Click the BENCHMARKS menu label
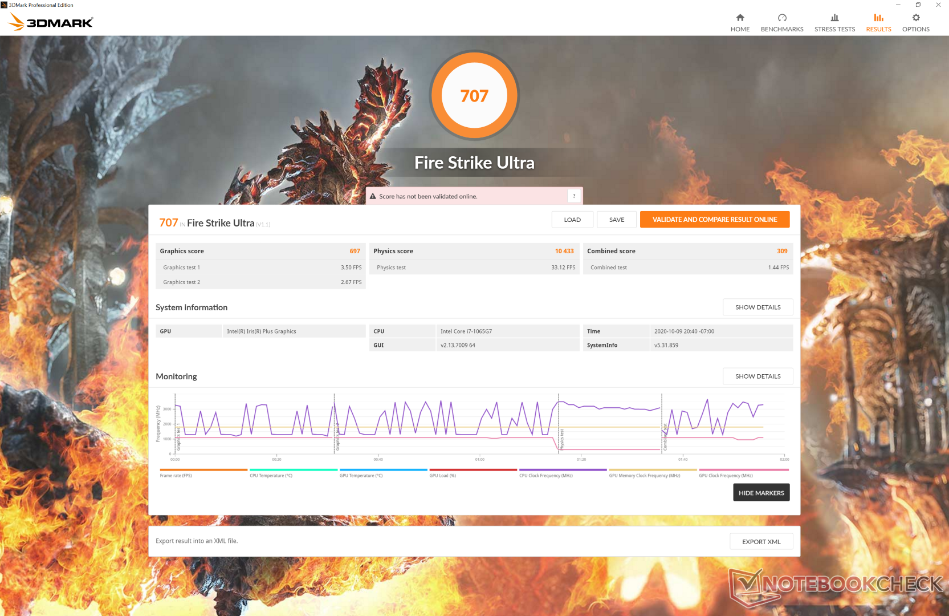 pyautogui.click(x=782, y=29)
